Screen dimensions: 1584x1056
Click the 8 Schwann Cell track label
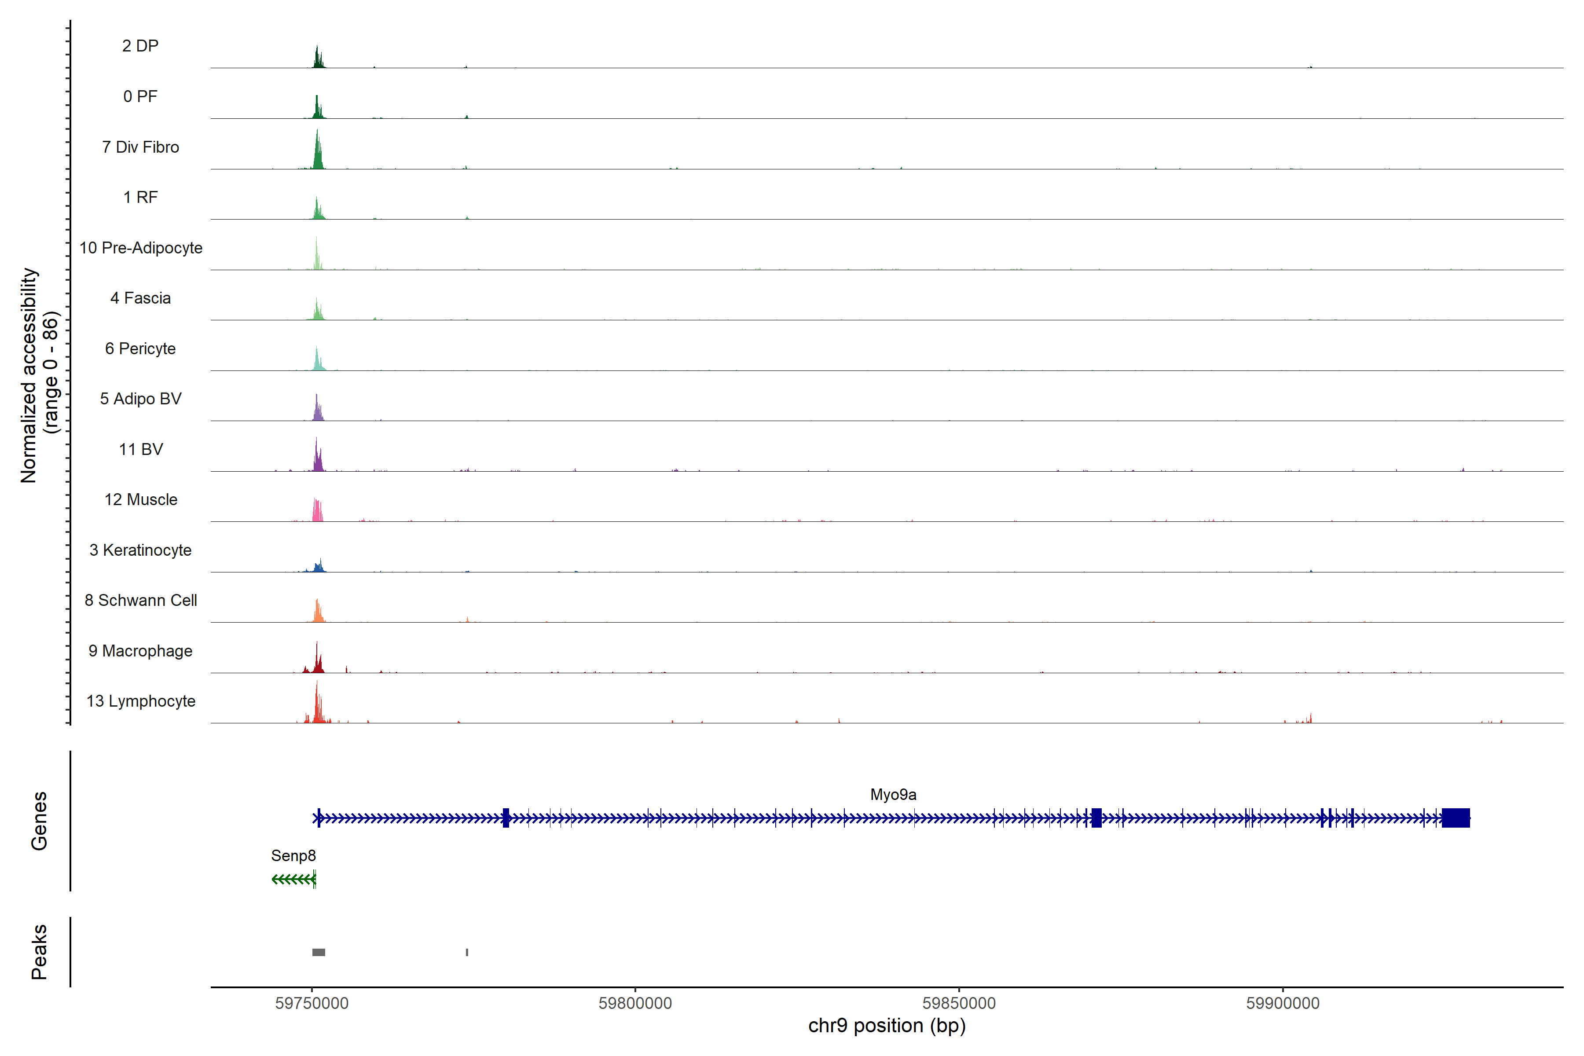(141, 600)
